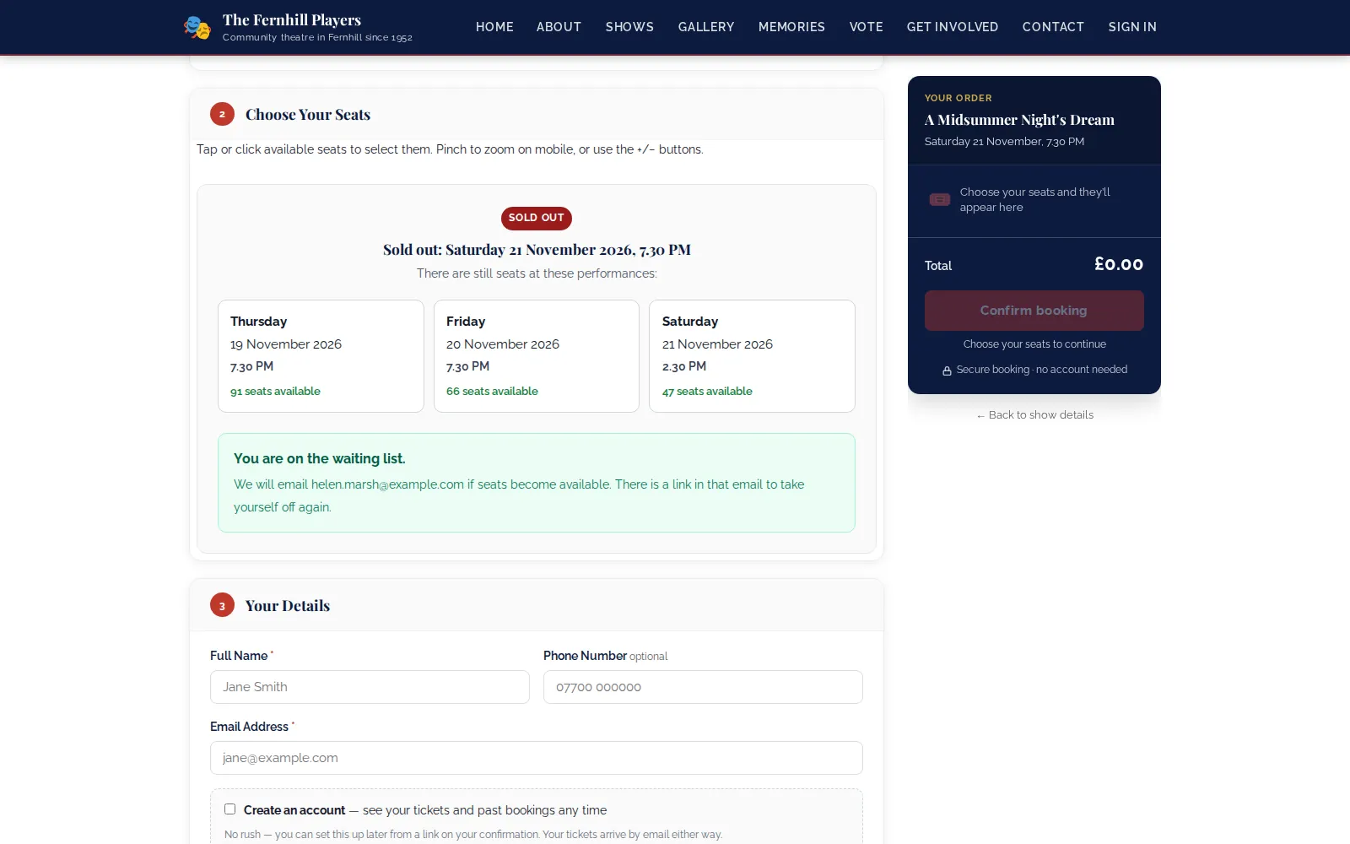The width and height of the screenshot is (1350, 844).
Task: Select the Friday 20 November performance card
Action: tap(537, 356)
